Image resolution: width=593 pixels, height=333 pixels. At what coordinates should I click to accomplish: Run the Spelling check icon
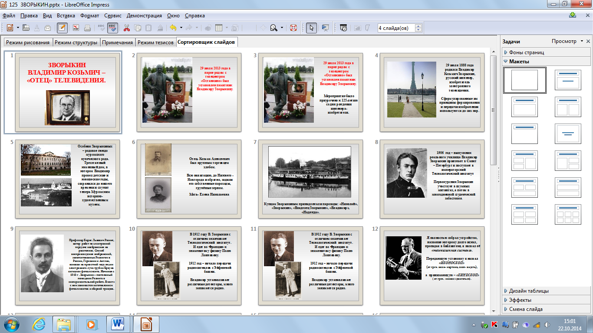click(102, 27)
